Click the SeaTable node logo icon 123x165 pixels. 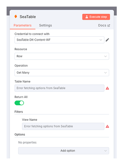[x=16, y=16]
